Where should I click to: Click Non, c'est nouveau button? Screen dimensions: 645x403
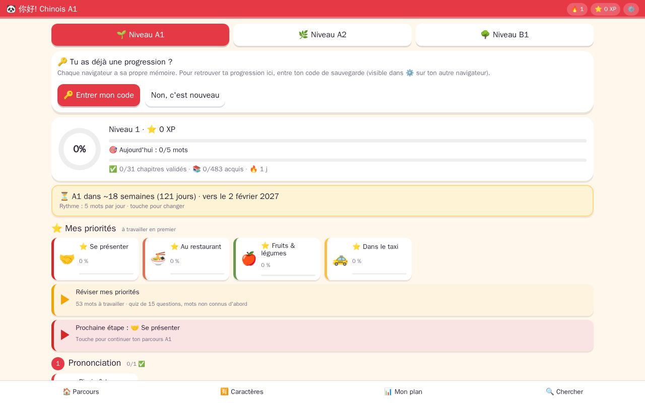[x=185, y=95]
